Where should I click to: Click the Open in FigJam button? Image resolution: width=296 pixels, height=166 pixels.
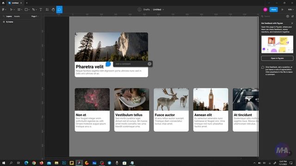pos(277,58)
